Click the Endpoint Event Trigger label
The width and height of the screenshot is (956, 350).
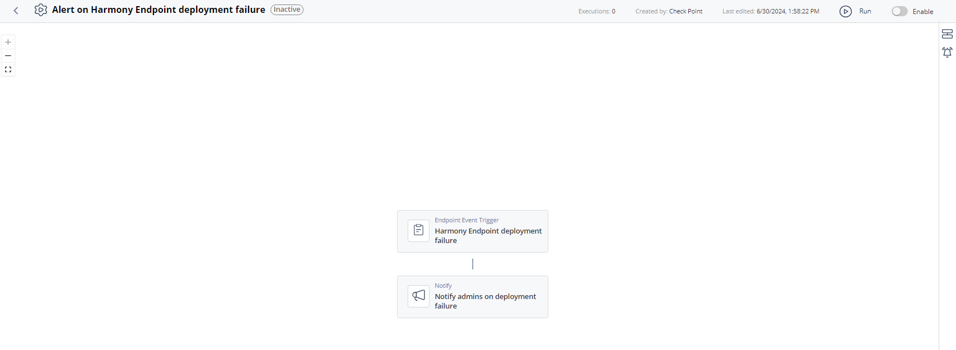tap(467, 220)
